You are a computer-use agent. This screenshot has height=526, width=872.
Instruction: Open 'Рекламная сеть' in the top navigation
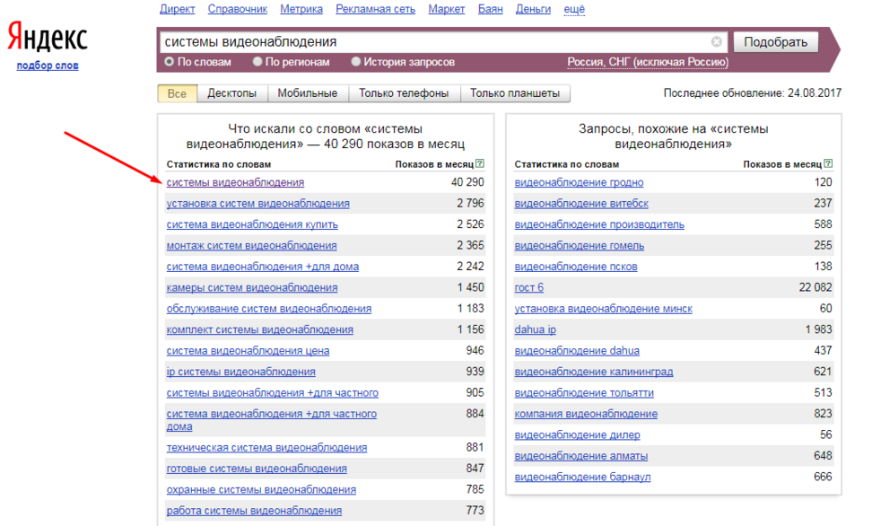375,9
